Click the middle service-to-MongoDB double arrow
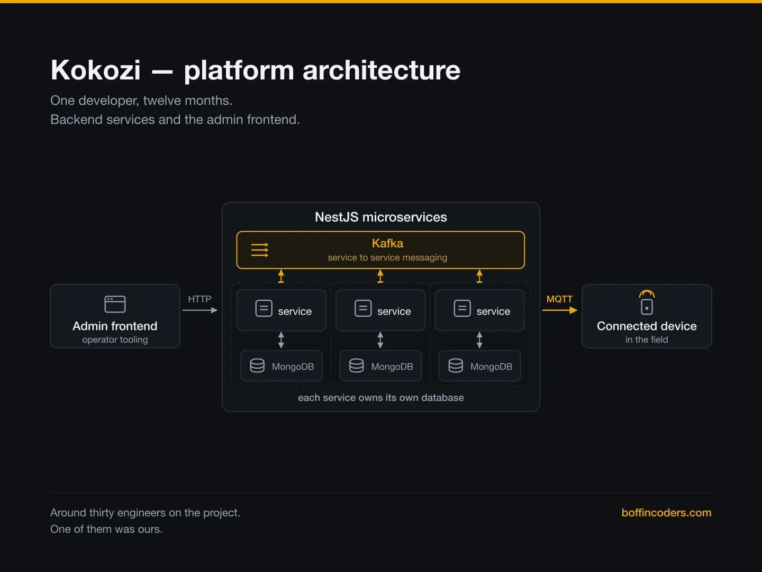Screen dimensions: 762x572 (380, 340)
